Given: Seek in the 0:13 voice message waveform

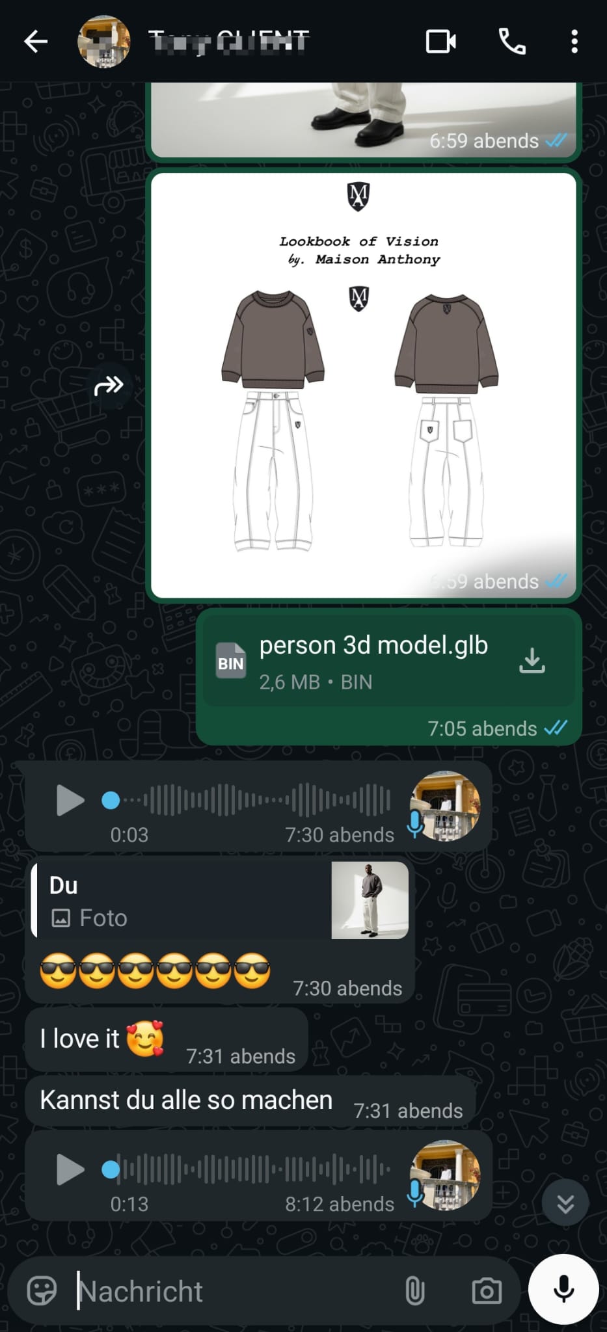Looking at the screenshot, I should point(247,1169).
